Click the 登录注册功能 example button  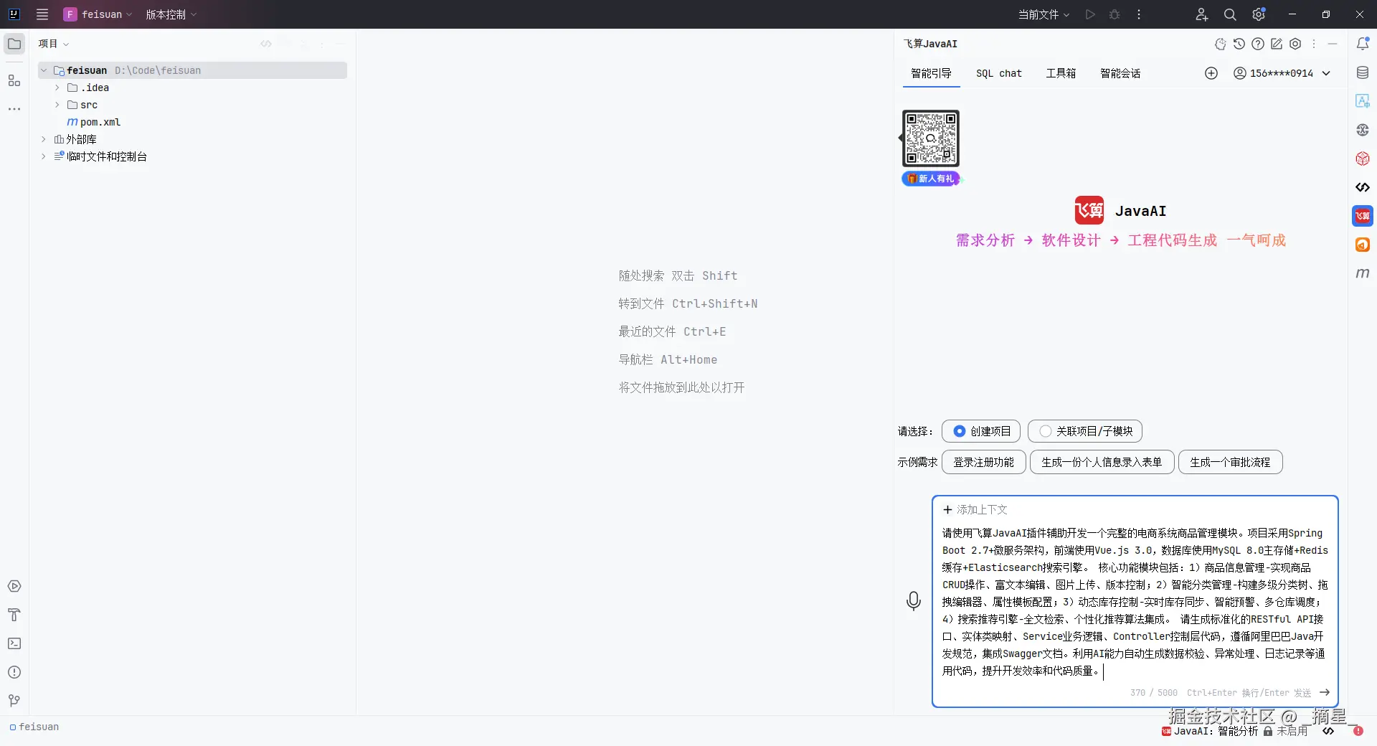tap(984, 462)
